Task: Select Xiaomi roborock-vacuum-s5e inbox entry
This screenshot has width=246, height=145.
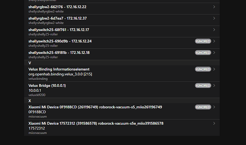Action: coord(122,128)
